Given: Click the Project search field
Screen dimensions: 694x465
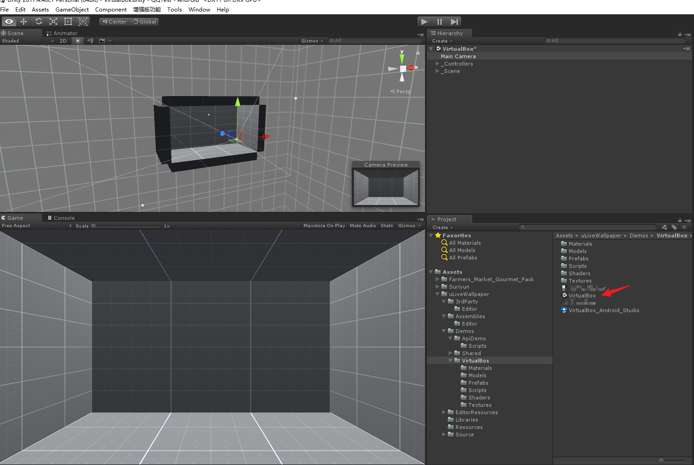Looking at the screenshot, I should 588,227.
